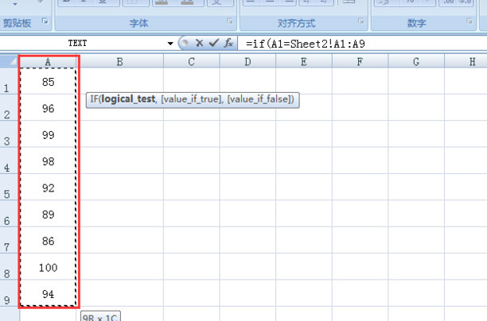This screenshot has width=487, height=321.
Task: Click the cell containing 96
Action: (x=48, y=107)
